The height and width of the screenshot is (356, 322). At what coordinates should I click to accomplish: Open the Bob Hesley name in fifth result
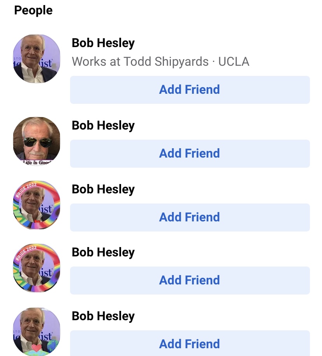click(103, 316)
